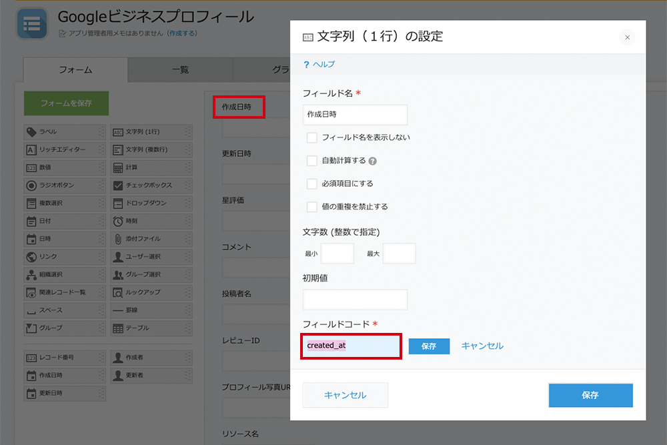The image size is (667, 445).
Task: Switch to the 一覧 tab
Action: [x=180, y=70]
